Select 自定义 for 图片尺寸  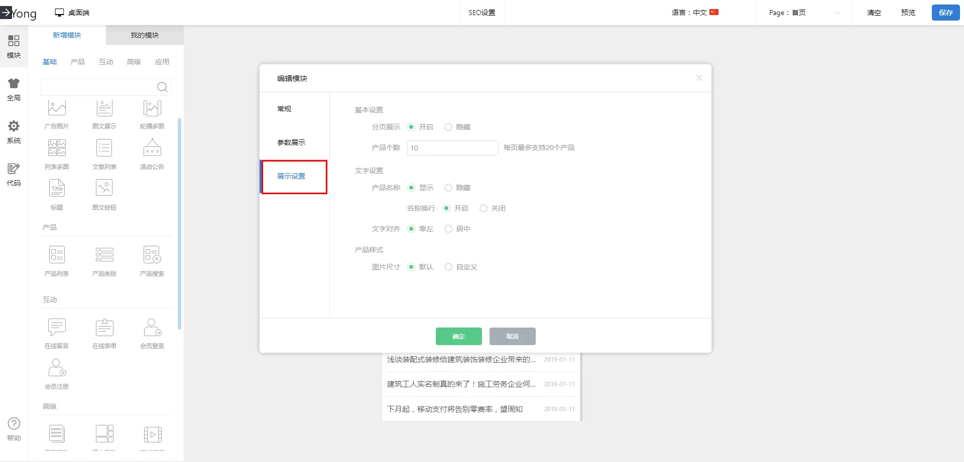(x=448, y=267)
